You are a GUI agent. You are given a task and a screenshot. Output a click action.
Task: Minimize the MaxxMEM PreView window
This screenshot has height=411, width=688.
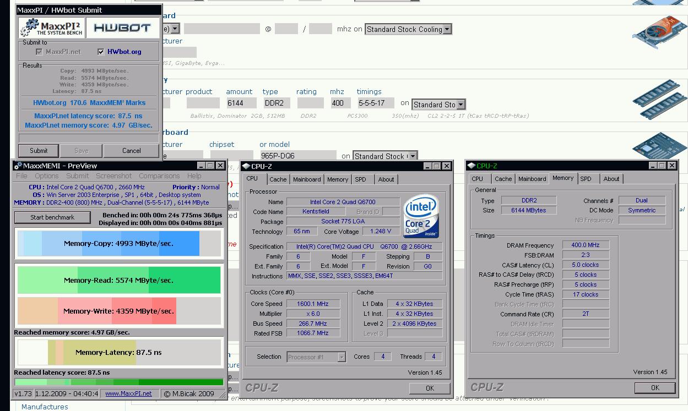[x=201, y=166]
